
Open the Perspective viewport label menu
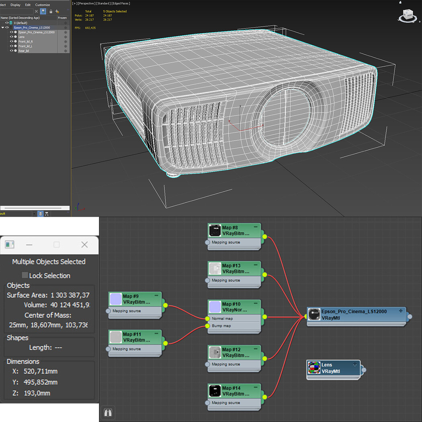click(86, 4)
